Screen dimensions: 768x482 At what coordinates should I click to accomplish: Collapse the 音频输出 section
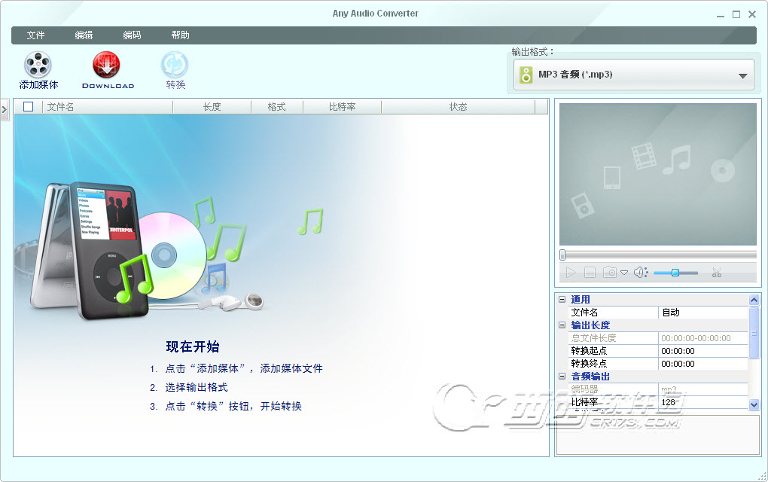pos(562,377)
